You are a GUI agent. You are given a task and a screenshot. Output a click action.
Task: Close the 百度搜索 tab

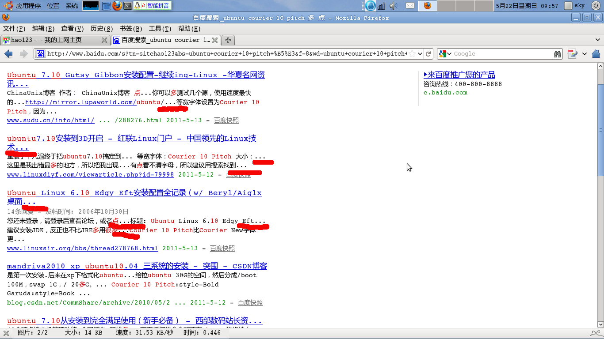coord(215,40)
